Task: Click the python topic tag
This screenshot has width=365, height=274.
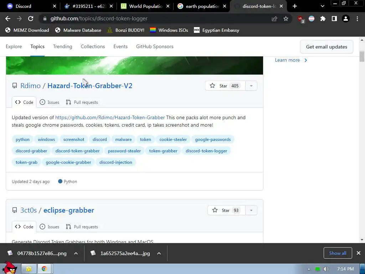Action: [22, 139]
